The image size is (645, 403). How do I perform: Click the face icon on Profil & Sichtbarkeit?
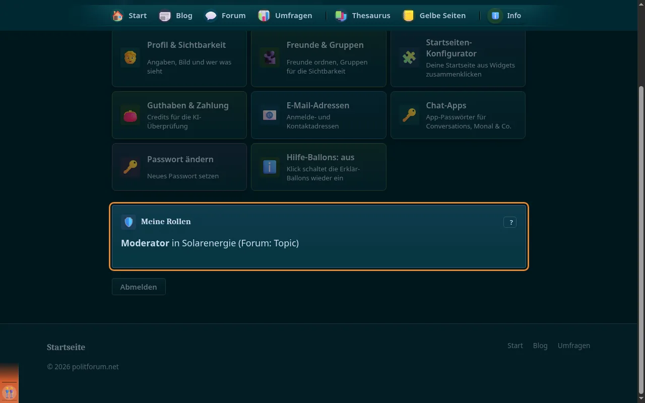click(130, 57)
